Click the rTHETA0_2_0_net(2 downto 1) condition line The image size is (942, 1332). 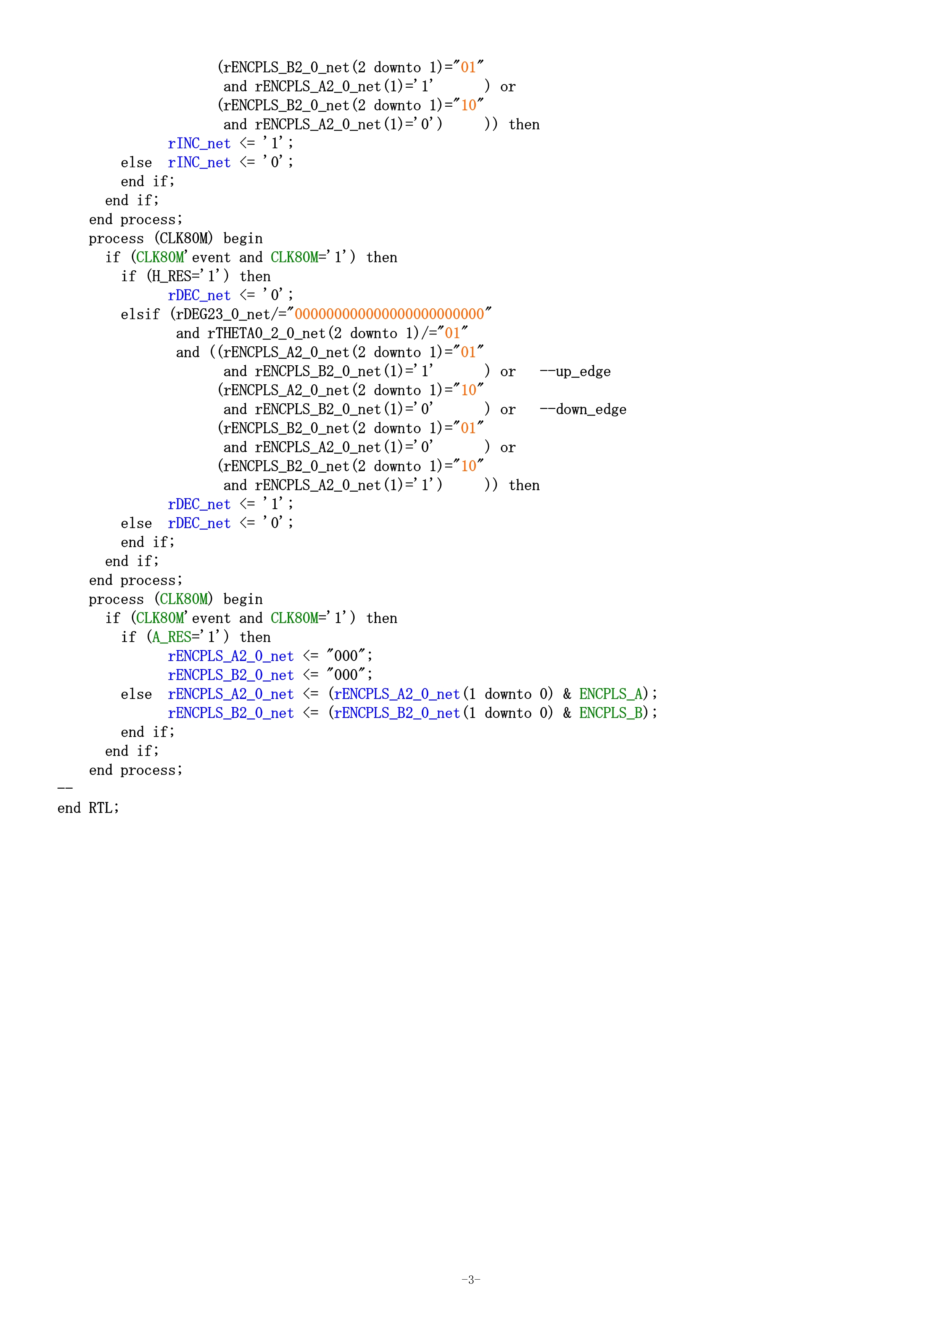(322, 333)
